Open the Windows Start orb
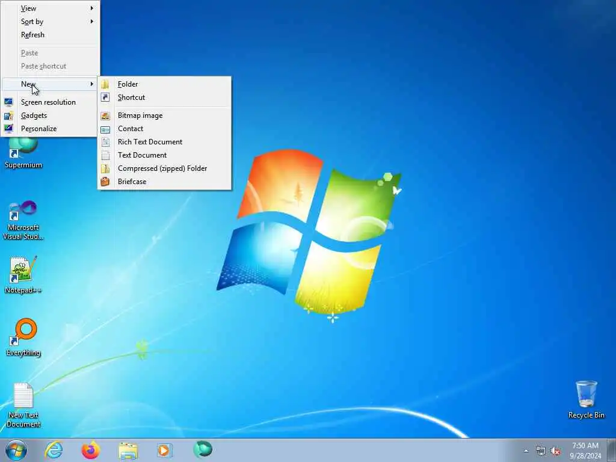Screen dimensions: 616x462 tap(16, 450)
